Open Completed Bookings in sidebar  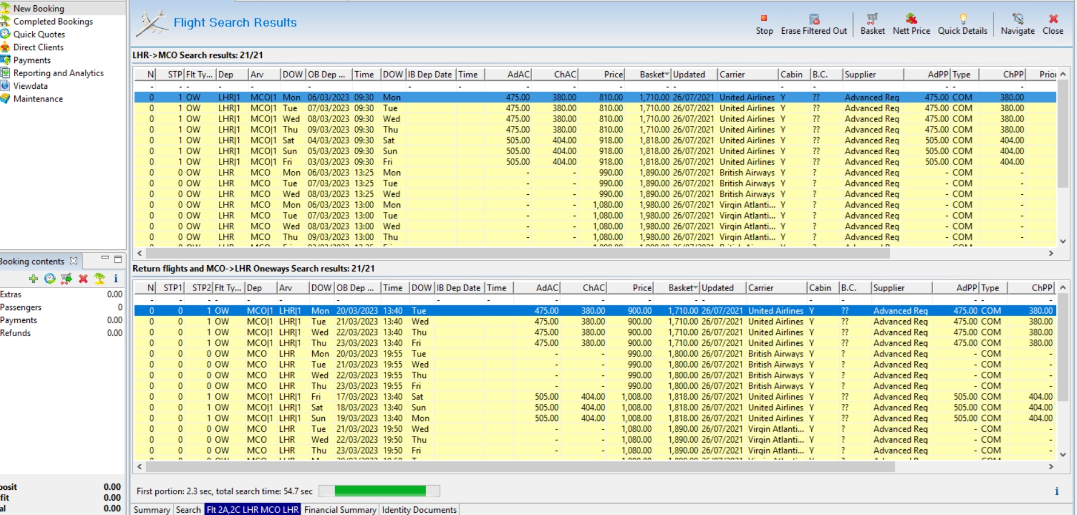pyautogui.click(x=53, y=21)
